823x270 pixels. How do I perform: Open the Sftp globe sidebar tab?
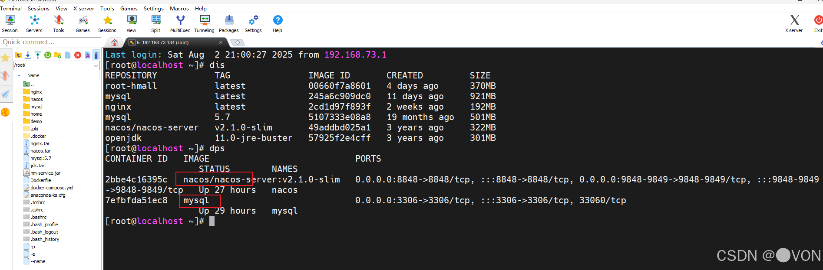tap(6, 112)
